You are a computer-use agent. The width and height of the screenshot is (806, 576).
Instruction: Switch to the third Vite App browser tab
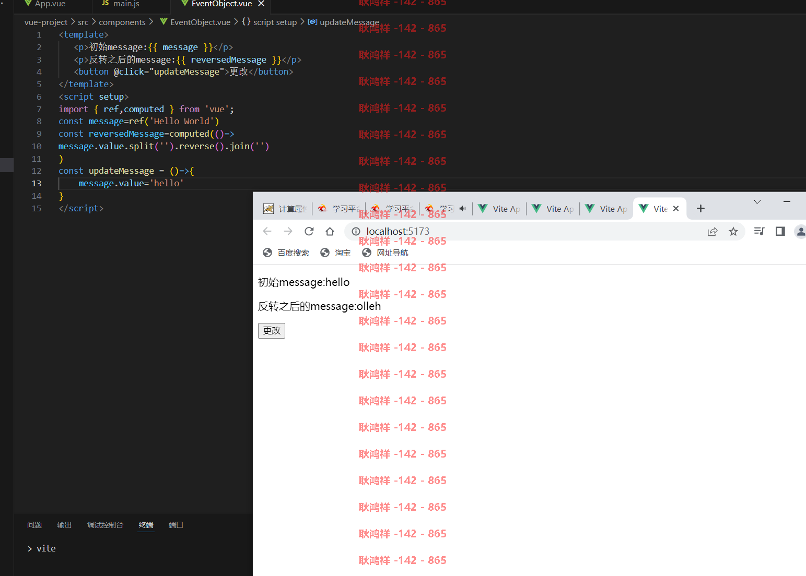pyautogui.click(x=606, y=209)
